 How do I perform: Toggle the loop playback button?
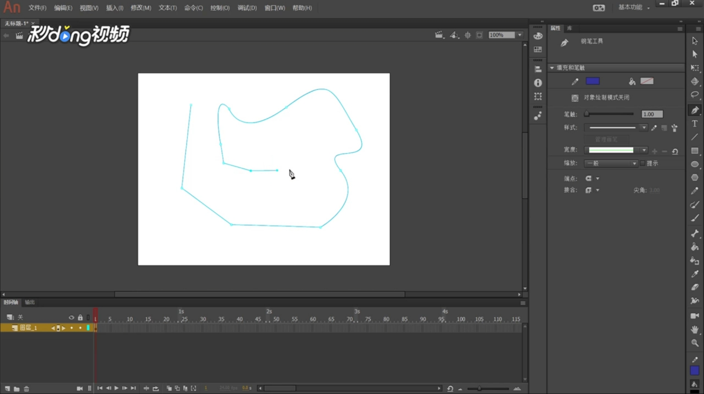click(x=155, y=388)
